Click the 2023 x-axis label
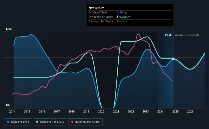This screenshot has width=209, height=129. [146, 111]
